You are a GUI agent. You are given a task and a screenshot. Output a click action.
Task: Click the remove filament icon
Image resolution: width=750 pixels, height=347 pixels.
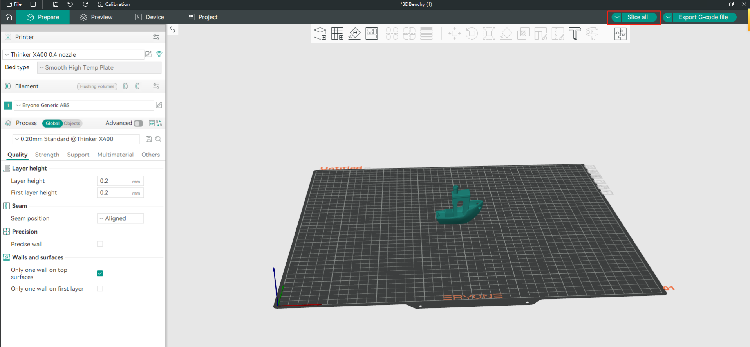point(138,86)
